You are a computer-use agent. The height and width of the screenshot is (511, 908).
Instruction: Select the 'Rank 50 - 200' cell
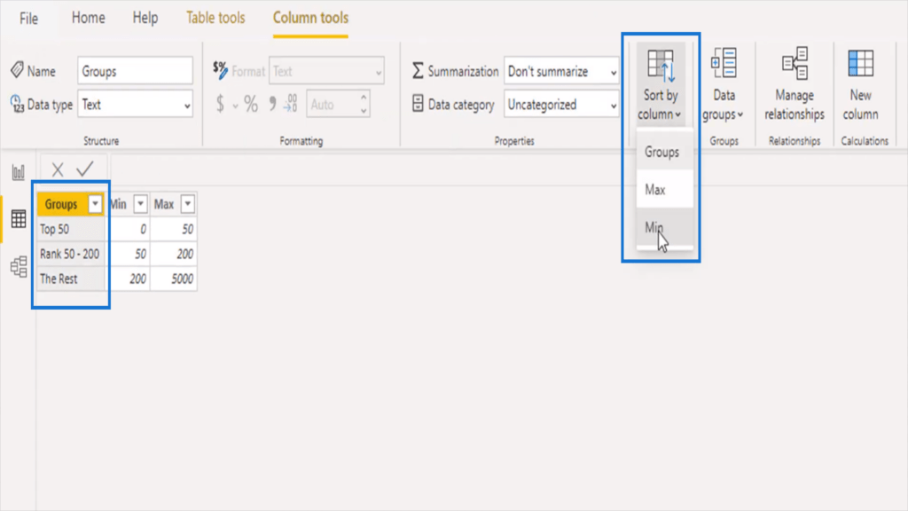tap(71, 254)
